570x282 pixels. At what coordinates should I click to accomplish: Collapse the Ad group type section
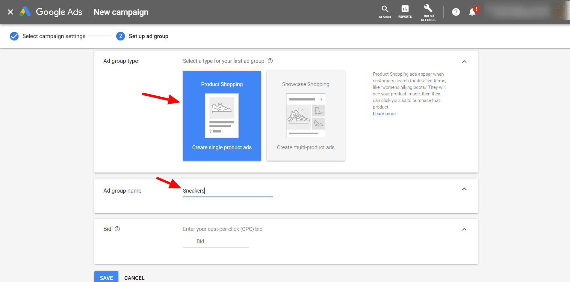(464, 62)
